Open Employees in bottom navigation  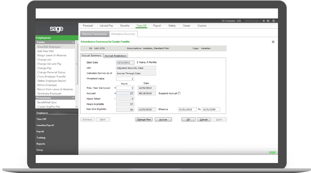coord(57,113)
